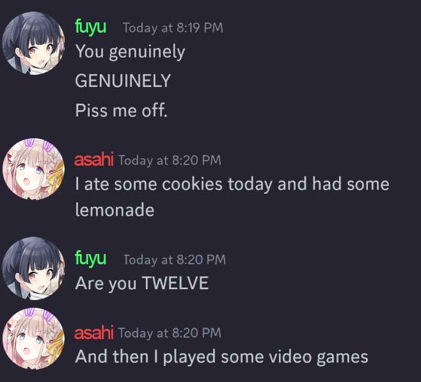Click the red asahi username above cookies message
This screenshot has height=382, width=421.
93,160
